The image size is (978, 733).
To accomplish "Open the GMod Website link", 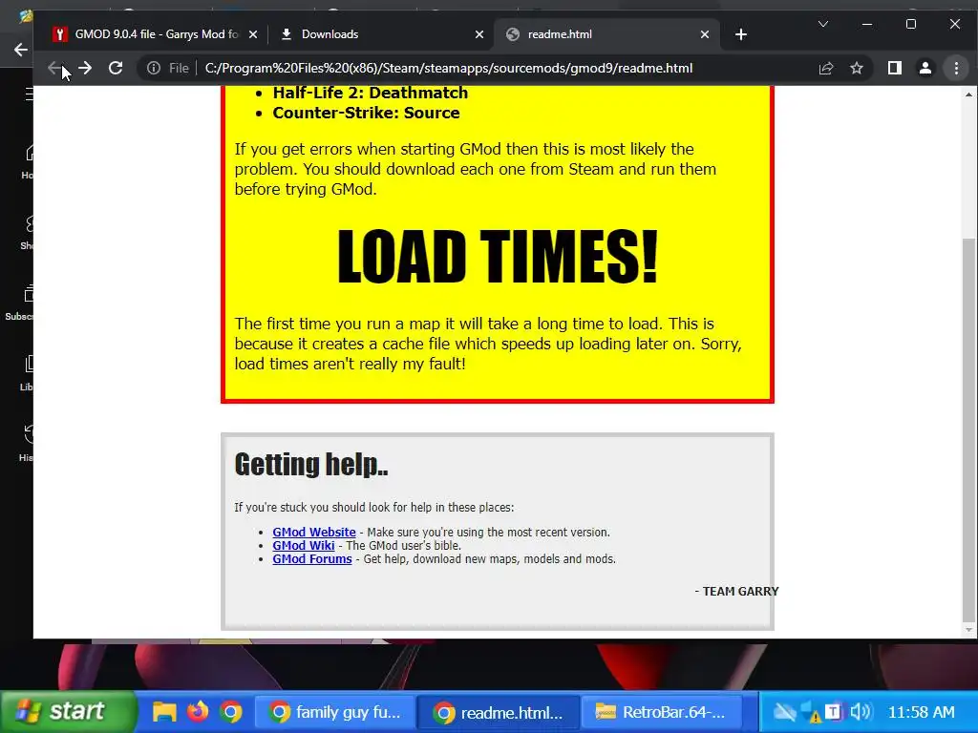I will click(313, 533).
